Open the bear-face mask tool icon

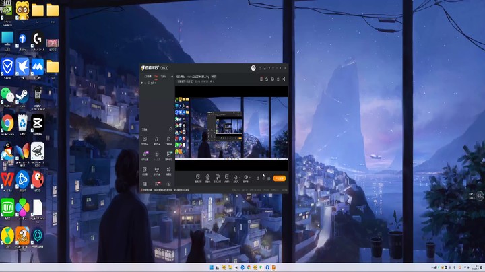[x=157, y=170]
